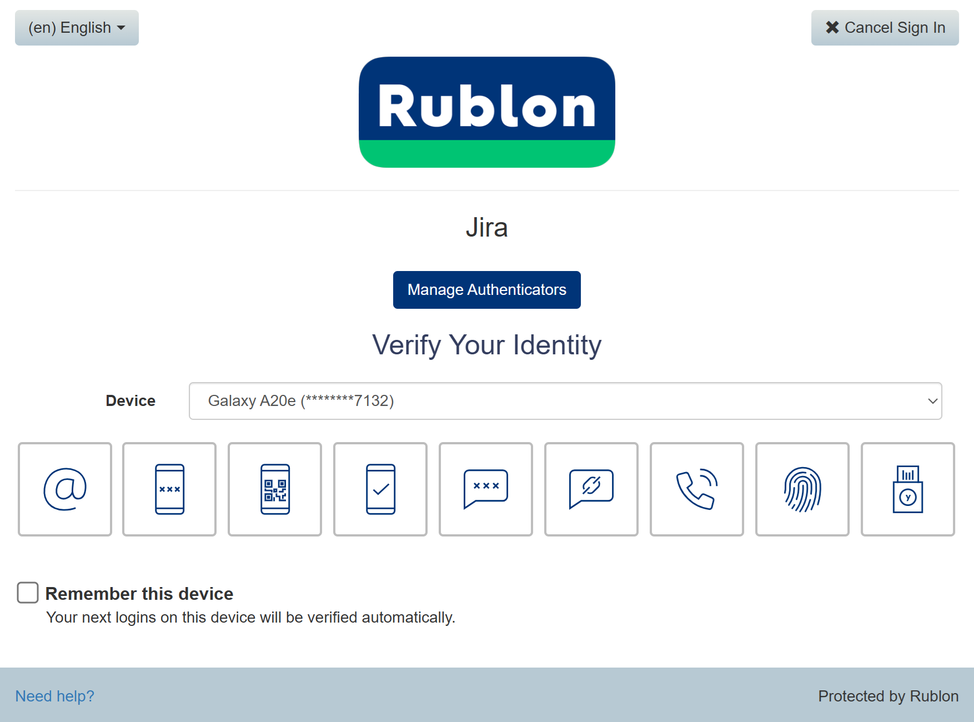This screenshot has height=722, width=974.
Task: Pick the YubiKey USB authentication option
Action: point(908,489)
